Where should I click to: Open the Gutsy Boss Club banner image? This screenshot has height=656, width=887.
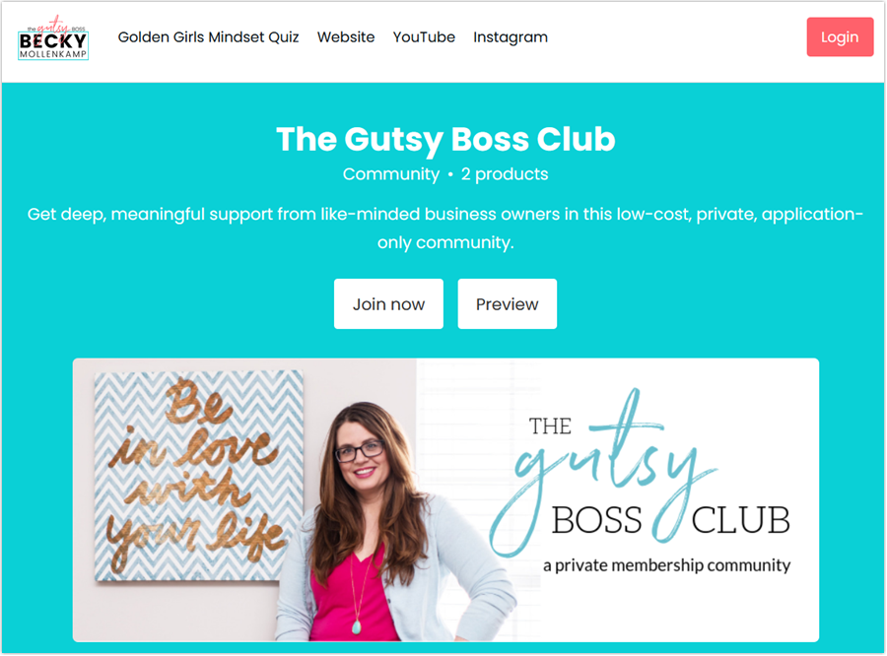tap(445, 500)
